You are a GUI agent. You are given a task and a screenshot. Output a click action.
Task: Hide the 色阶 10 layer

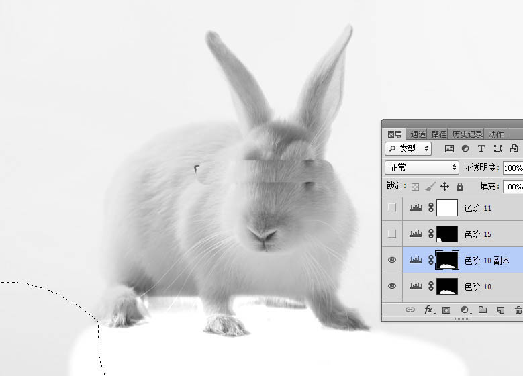pyautogui.click(x=392, y=287)
